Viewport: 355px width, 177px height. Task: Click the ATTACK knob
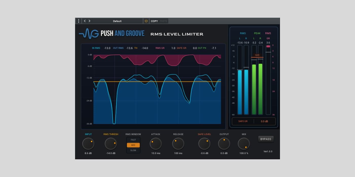[x=156, y=144]
